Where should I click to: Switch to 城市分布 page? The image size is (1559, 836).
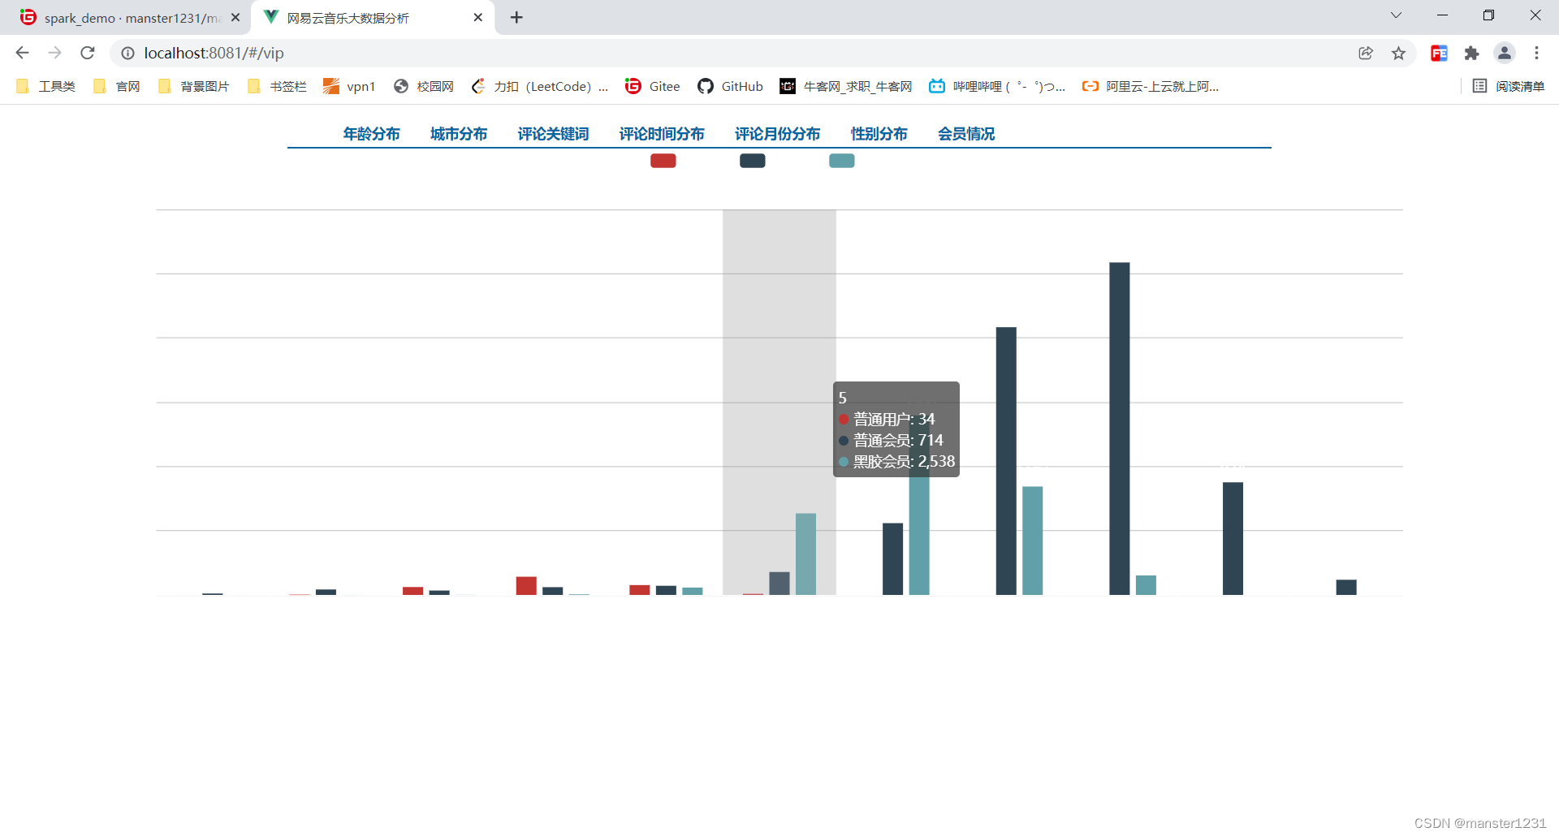click(x=459, y=134)
